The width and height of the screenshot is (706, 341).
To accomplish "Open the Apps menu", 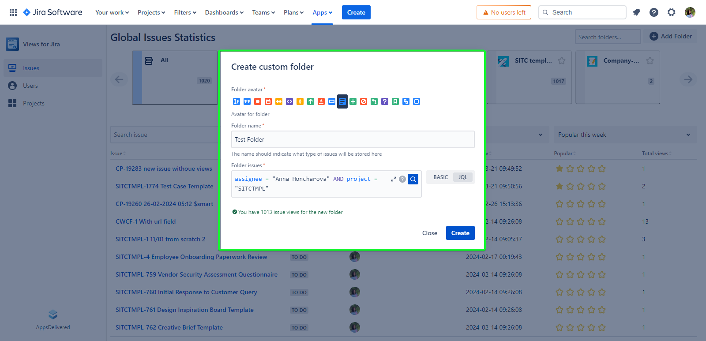I will pos(322,12).
